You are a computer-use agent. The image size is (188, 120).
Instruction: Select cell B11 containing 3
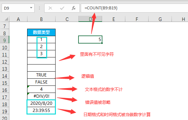41,54
